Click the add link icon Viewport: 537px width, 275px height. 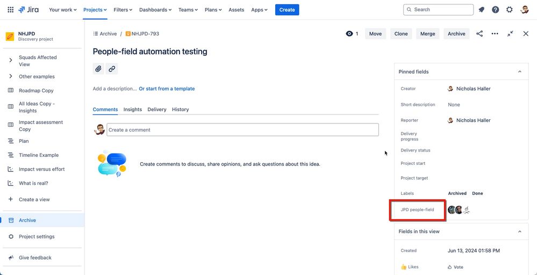(112, 69)
